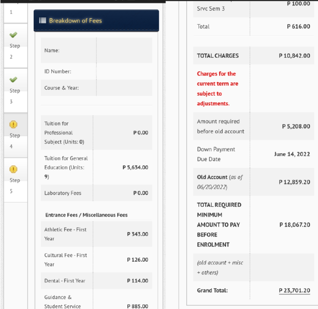Switch to the Step 4 tab
This screenshot has width=318, height=309.
coord(16,135)
